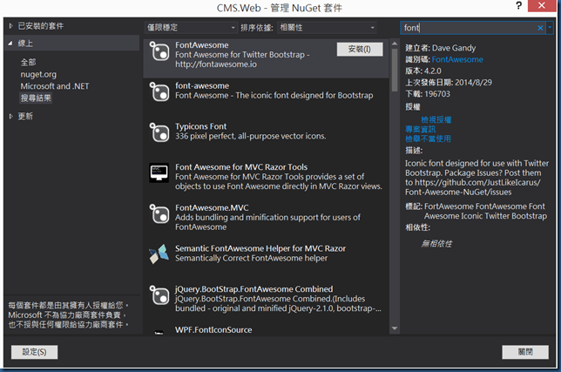Select 全部 under online sources
This screenshot has width=561, height=372.
28,62
